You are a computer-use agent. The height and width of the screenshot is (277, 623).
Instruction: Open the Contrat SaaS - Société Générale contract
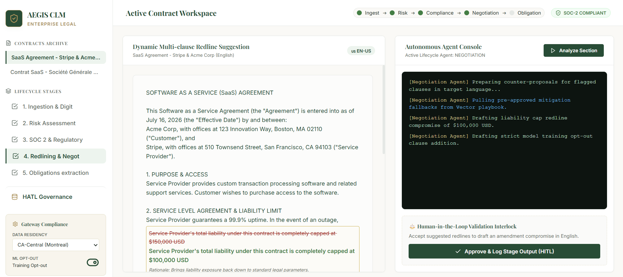(x=56, y=72)
